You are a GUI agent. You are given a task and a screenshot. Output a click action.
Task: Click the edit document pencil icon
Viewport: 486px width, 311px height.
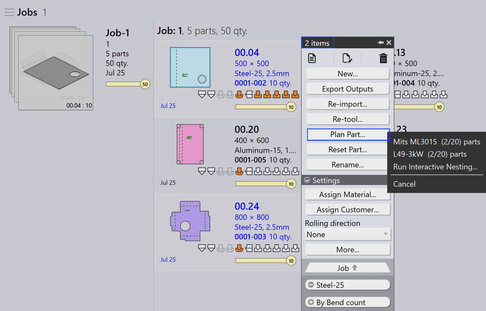347,58
